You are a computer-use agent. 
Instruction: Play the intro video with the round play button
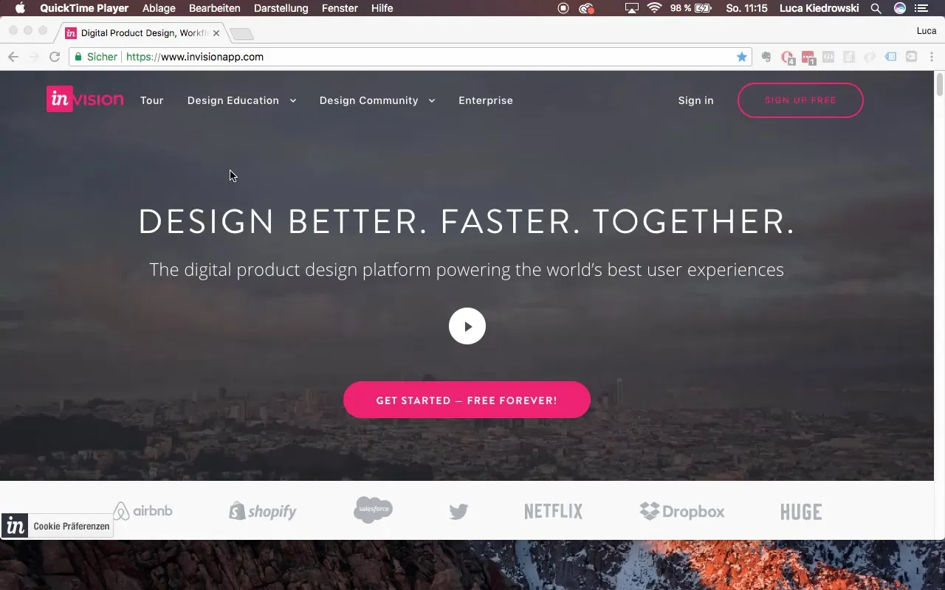click(467, 326)
